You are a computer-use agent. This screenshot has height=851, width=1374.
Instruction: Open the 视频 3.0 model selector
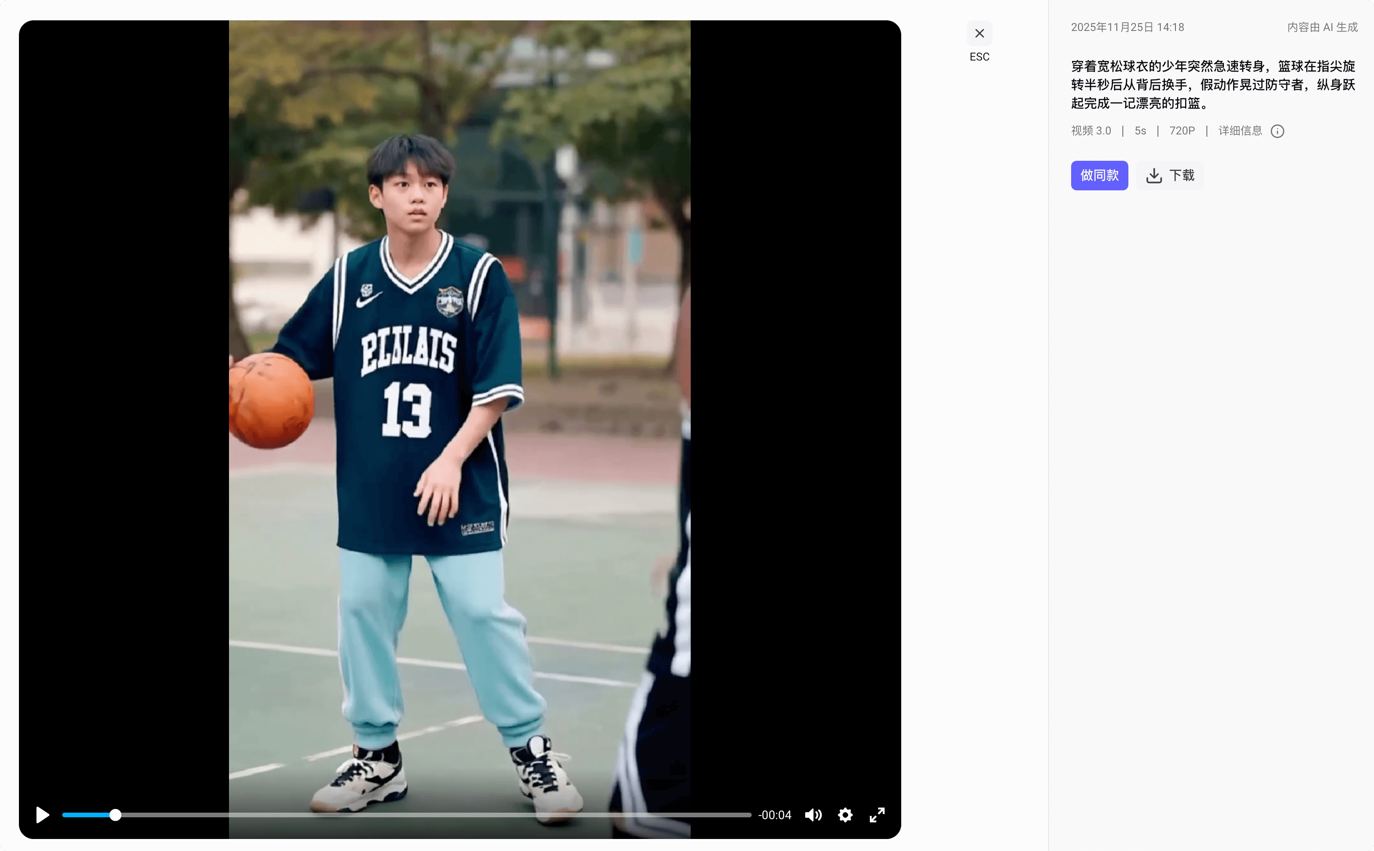tap(1091, 131)
